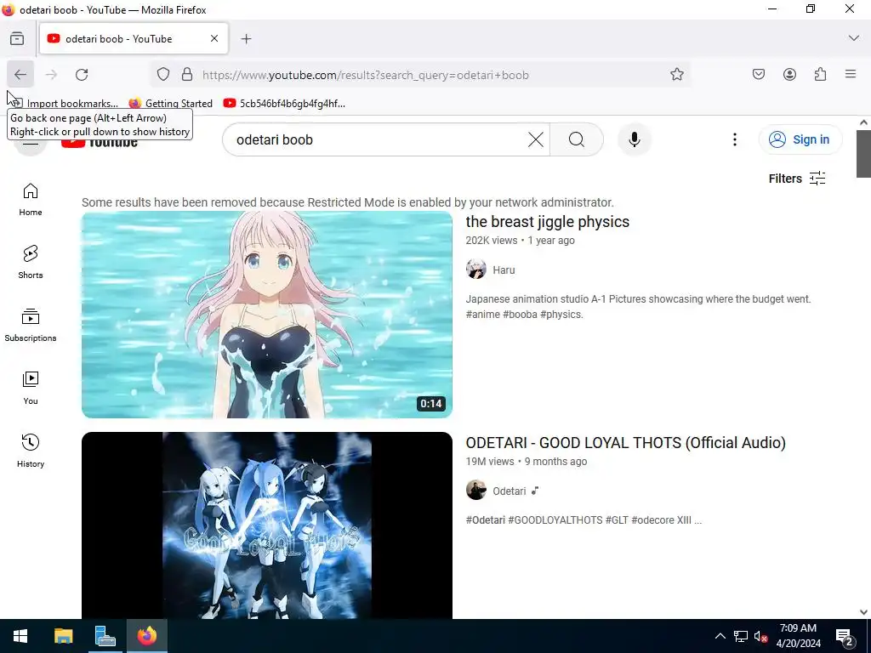Open the You section in sidebar
This screenshot has width=871, height=653.
(x=31, y=388)
